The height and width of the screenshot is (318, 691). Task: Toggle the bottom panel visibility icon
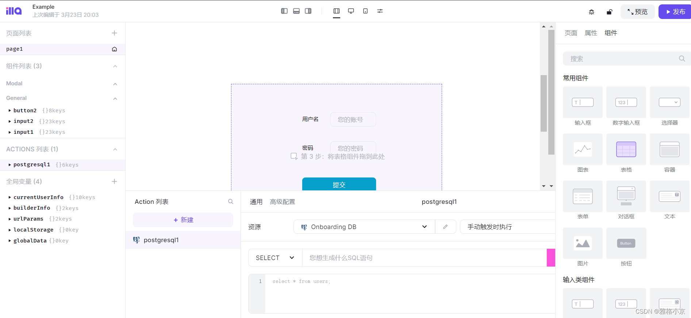click(296, 11)
